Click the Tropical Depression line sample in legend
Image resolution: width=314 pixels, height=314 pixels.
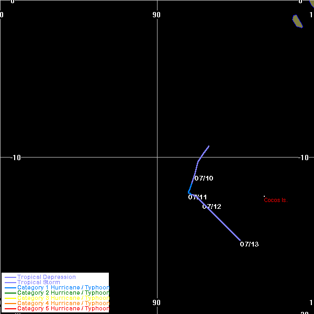click(x=10, y=277)
